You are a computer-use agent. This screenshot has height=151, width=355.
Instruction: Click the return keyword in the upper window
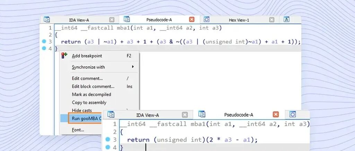click(x=71, y=42)
